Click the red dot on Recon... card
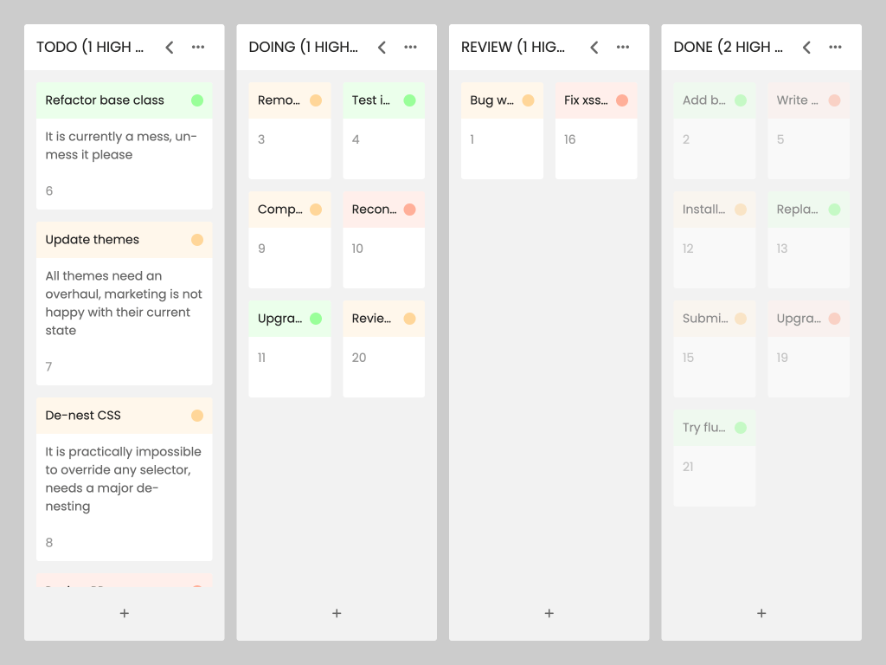The width and height of the screenshot is (886, 665). (x=409, y=210)
